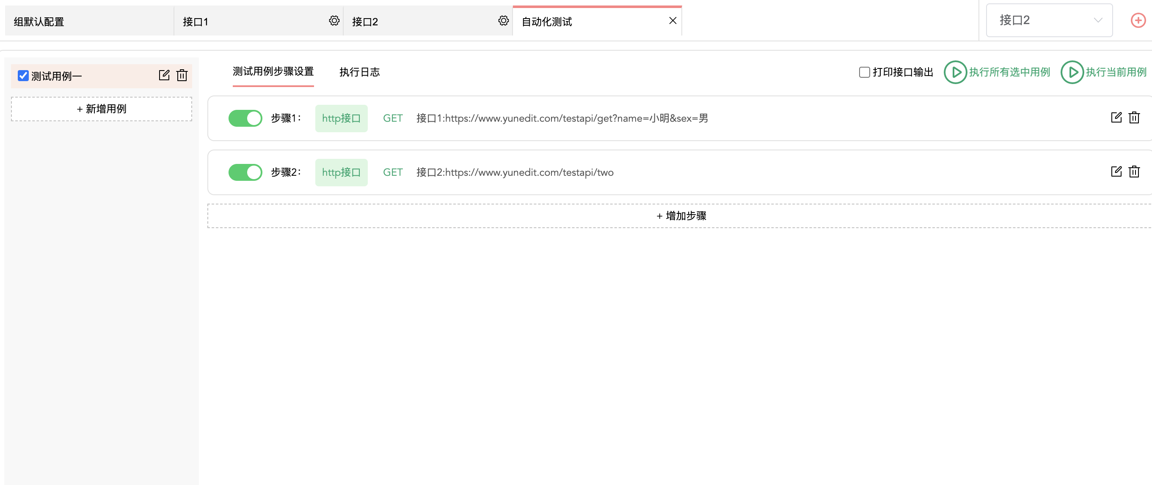Viewport: 1152px width, 485px height.
Task: Click the http接口 tag in 步骤1
Action: pos(341,118)
